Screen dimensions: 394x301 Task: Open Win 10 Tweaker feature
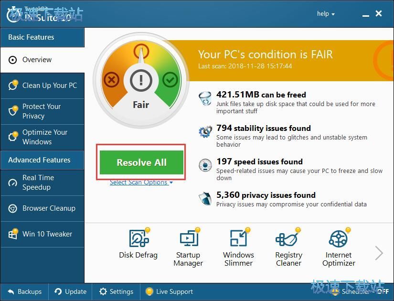click(x=42, y=234)
